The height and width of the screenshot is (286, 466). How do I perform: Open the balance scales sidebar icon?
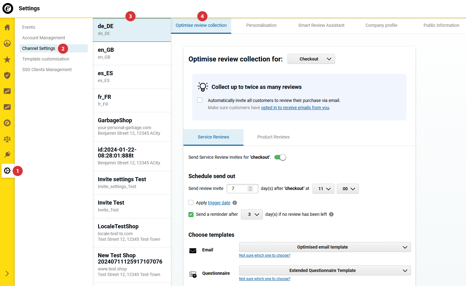point(7,139)
